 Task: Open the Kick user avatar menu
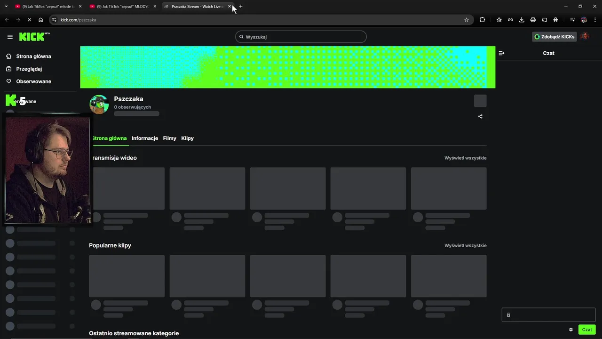pyautogui.click(x=584, y=36)
